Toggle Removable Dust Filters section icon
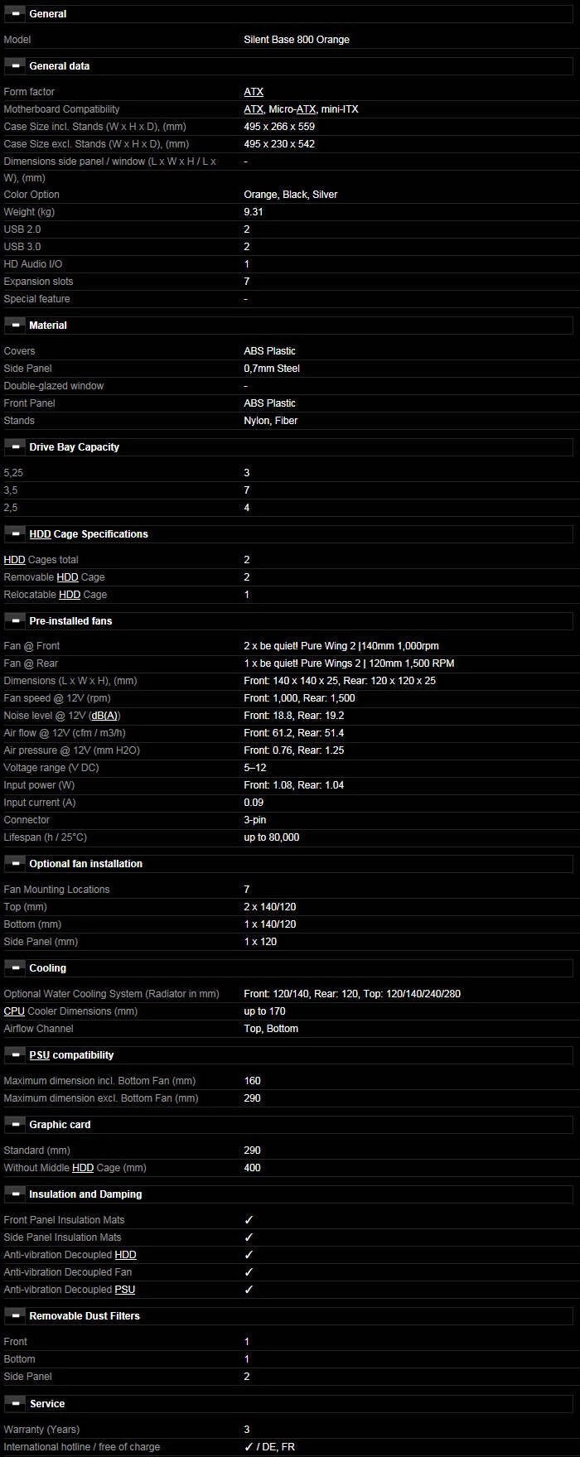580x1457 pixels. [x=15, y=1316]
